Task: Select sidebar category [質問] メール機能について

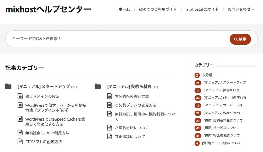Action: [222, 143]
